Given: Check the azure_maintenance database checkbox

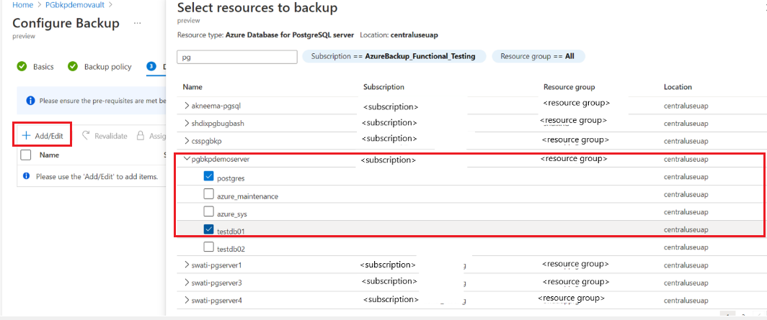Looking at the screenshot, I should (209, 194).
